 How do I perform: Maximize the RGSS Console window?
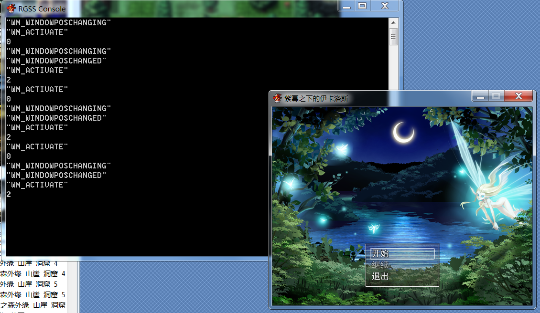pos(362,6)
